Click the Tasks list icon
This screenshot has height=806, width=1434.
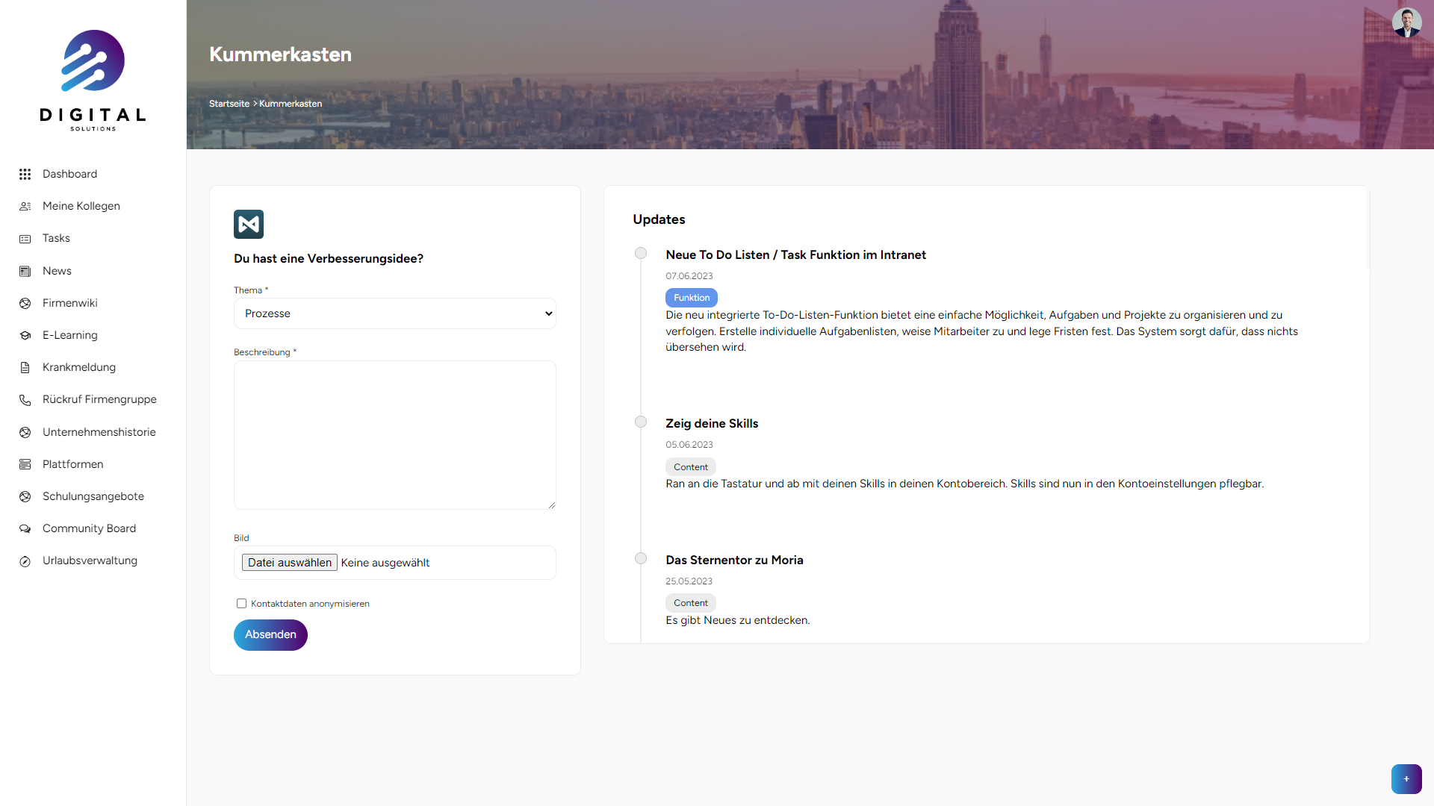point(25,239)
